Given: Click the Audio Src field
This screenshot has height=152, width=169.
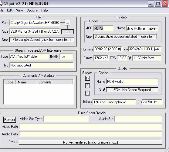Looking at the screenshot, I should pyautogui.click(x=138, y=119).
